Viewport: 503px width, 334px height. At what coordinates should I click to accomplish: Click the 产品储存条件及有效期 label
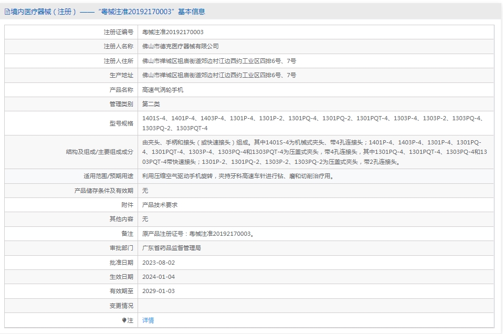[103, 191]
